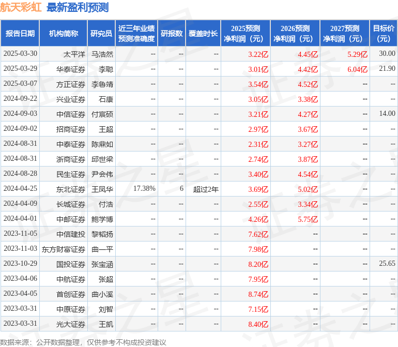The image size is (398, 347).
Task: Click the 5.75亿 2026 forecast value
Action: tap(308, 219)
